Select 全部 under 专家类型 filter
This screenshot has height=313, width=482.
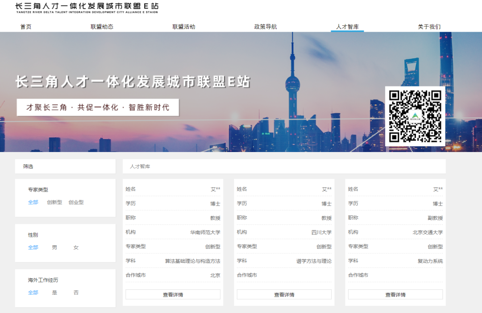pos(33,202)
